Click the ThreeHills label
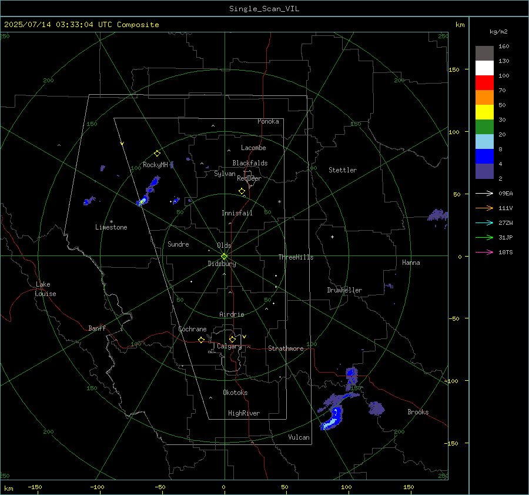The height and width of the screenshot is (495, 529). [296, 257]
